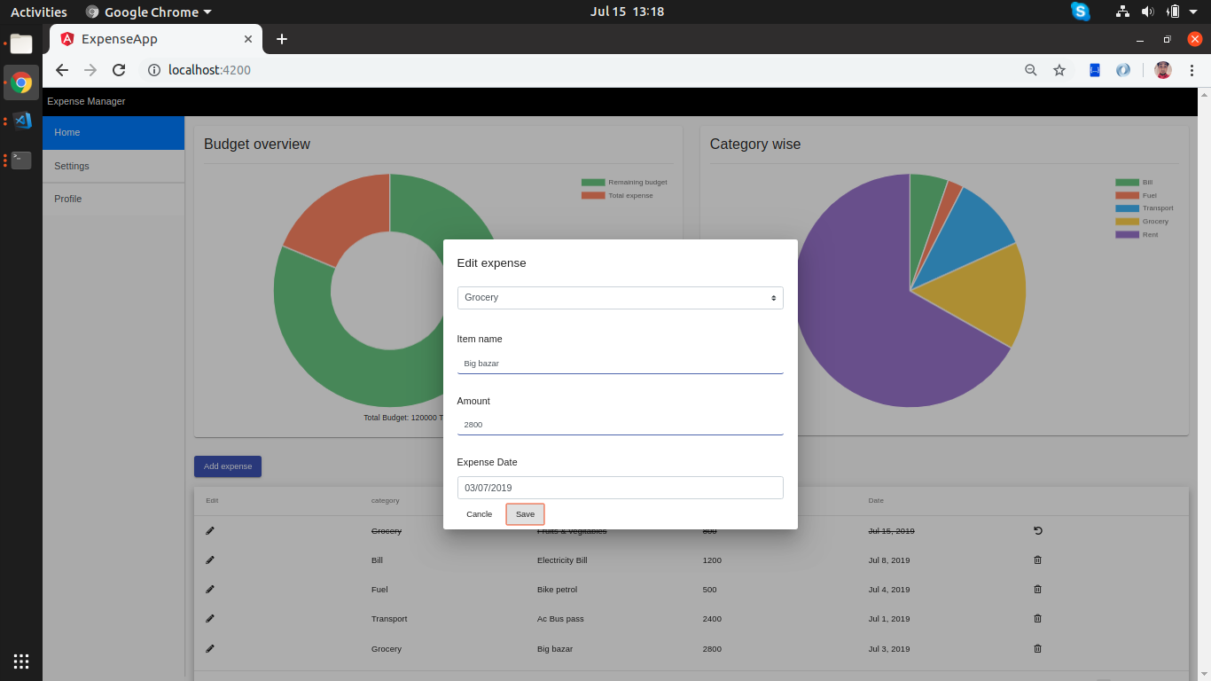Open the Skype icon in the system tray
Screen dimensions: 1211x681
click(1080, 12)
